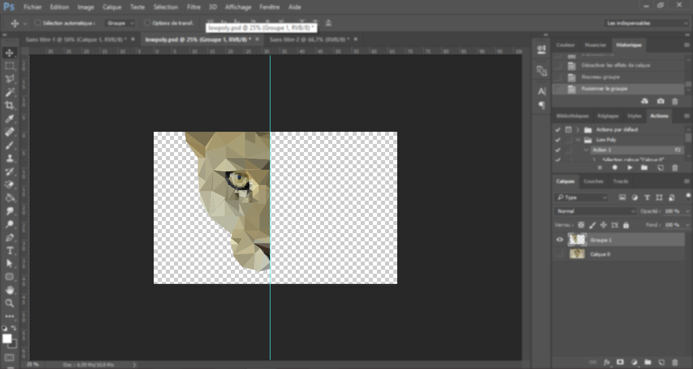The height and width of the screenshot is (369, 693).
Task: Toggle Actions par défaut checkmark
Action: tap(558, 130)
